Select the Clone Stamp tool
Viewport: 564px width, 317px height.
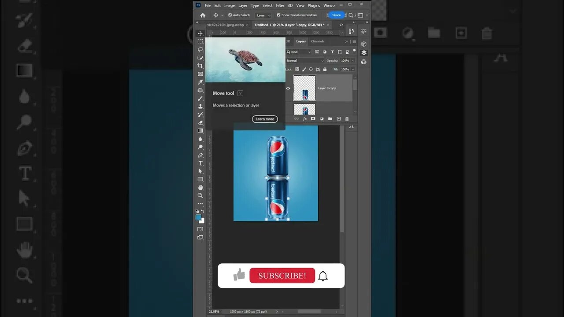coord(200,106)
